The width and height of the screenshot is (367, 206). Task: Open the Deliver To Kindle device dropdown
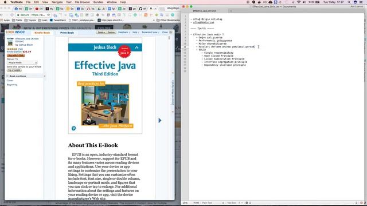22,62
